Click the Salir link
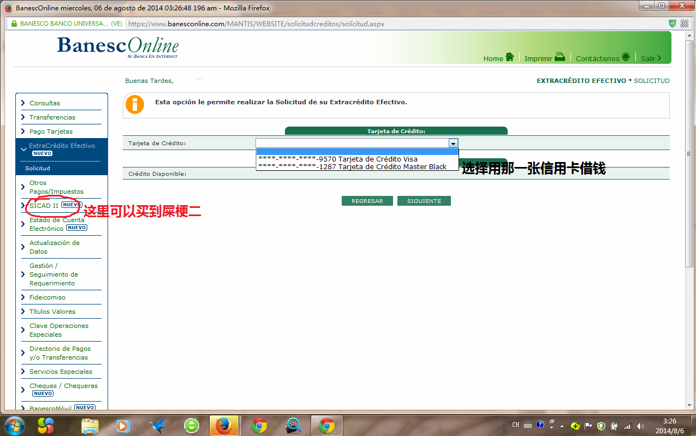This screenshot has height=436, width=696. coord(648,58)
